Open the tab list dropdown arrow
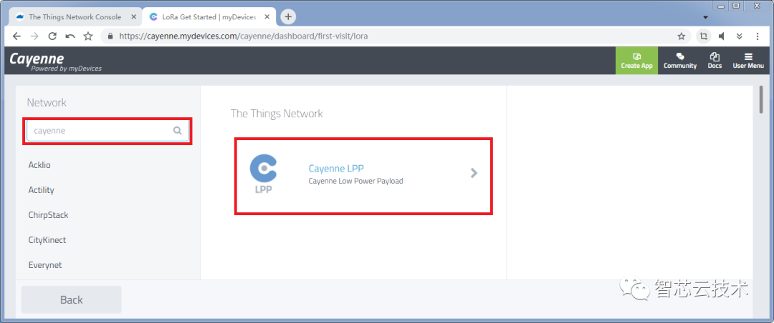774x323 pixels. tap(705, 17)
